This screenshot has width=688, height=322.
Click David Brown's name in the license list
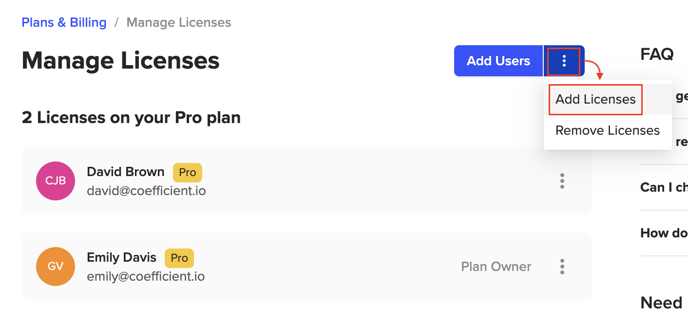[x=126, y=172]
